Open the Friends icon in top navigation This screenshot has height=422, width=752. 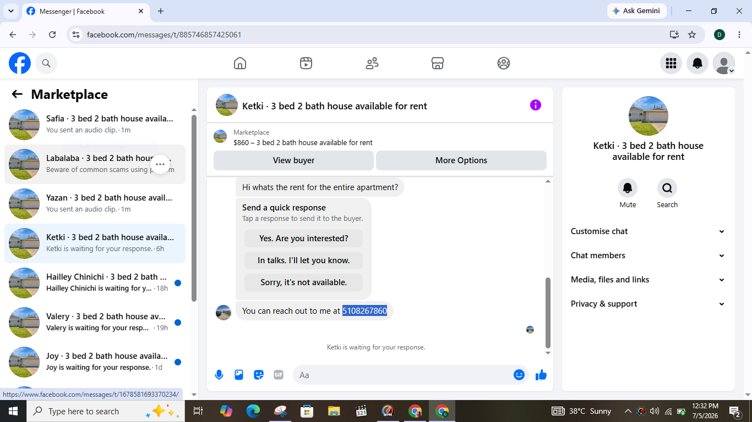pyautogui.click(x=372, y=63)
